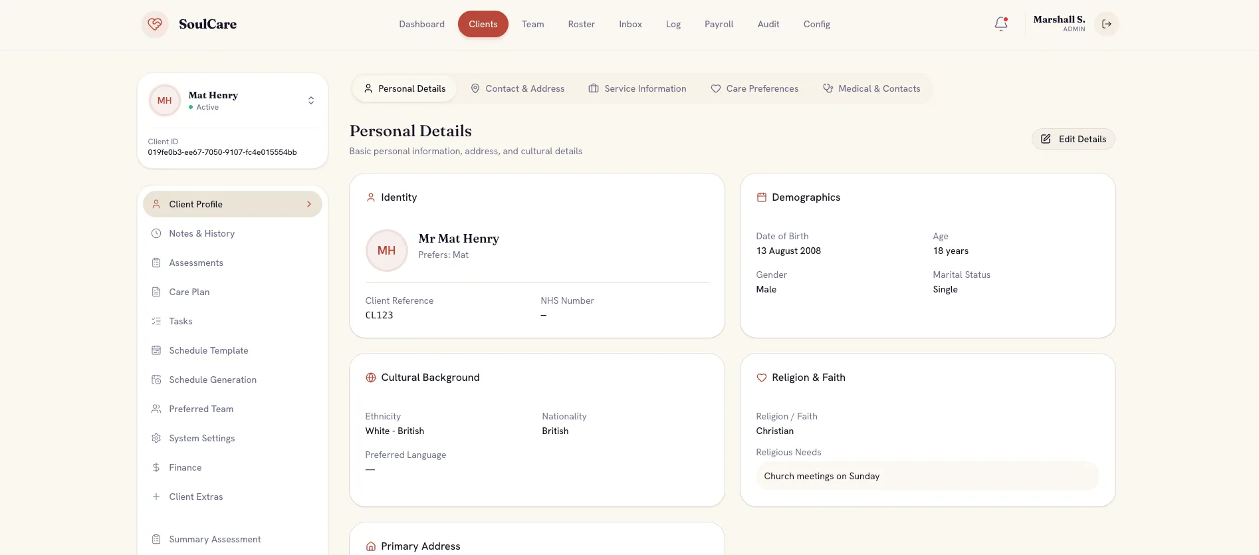Open the Roster nav item
This screenshot has height=555, width=1259.
pos(582,24)
